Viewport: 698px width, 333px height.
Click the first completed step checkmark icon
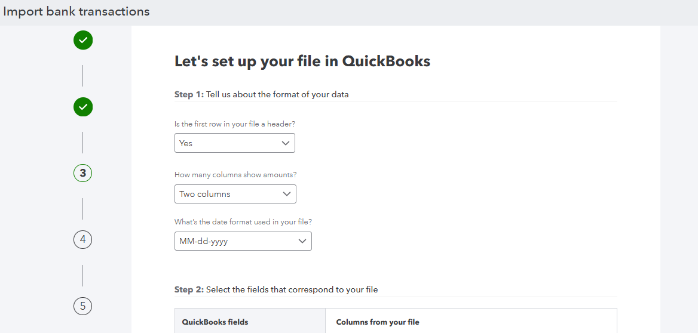click(x=83, y=40)
